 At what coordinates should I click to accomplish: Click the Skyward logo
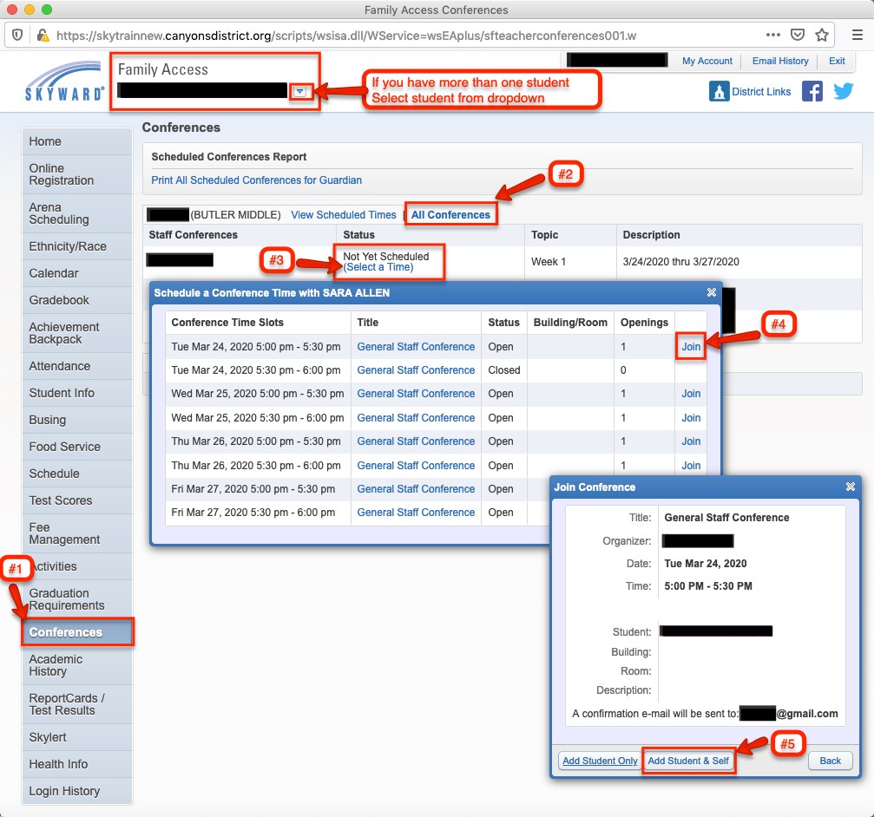click(x=65, y=82)
